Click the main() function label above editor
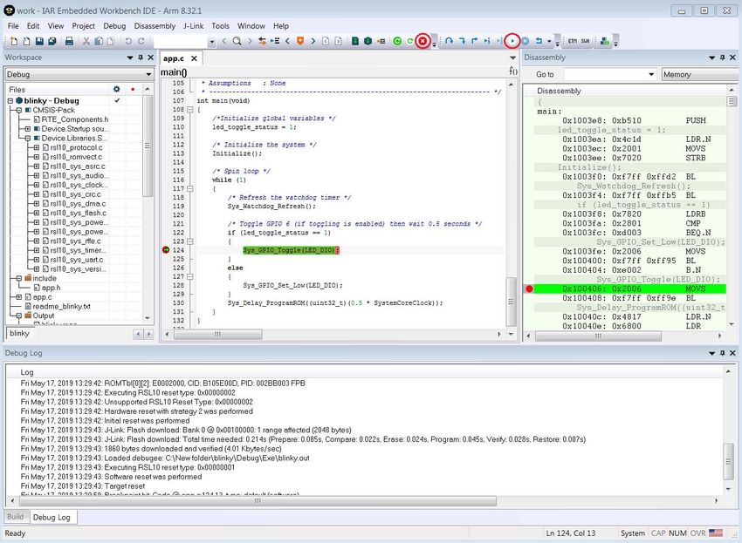 coord(174,71)
